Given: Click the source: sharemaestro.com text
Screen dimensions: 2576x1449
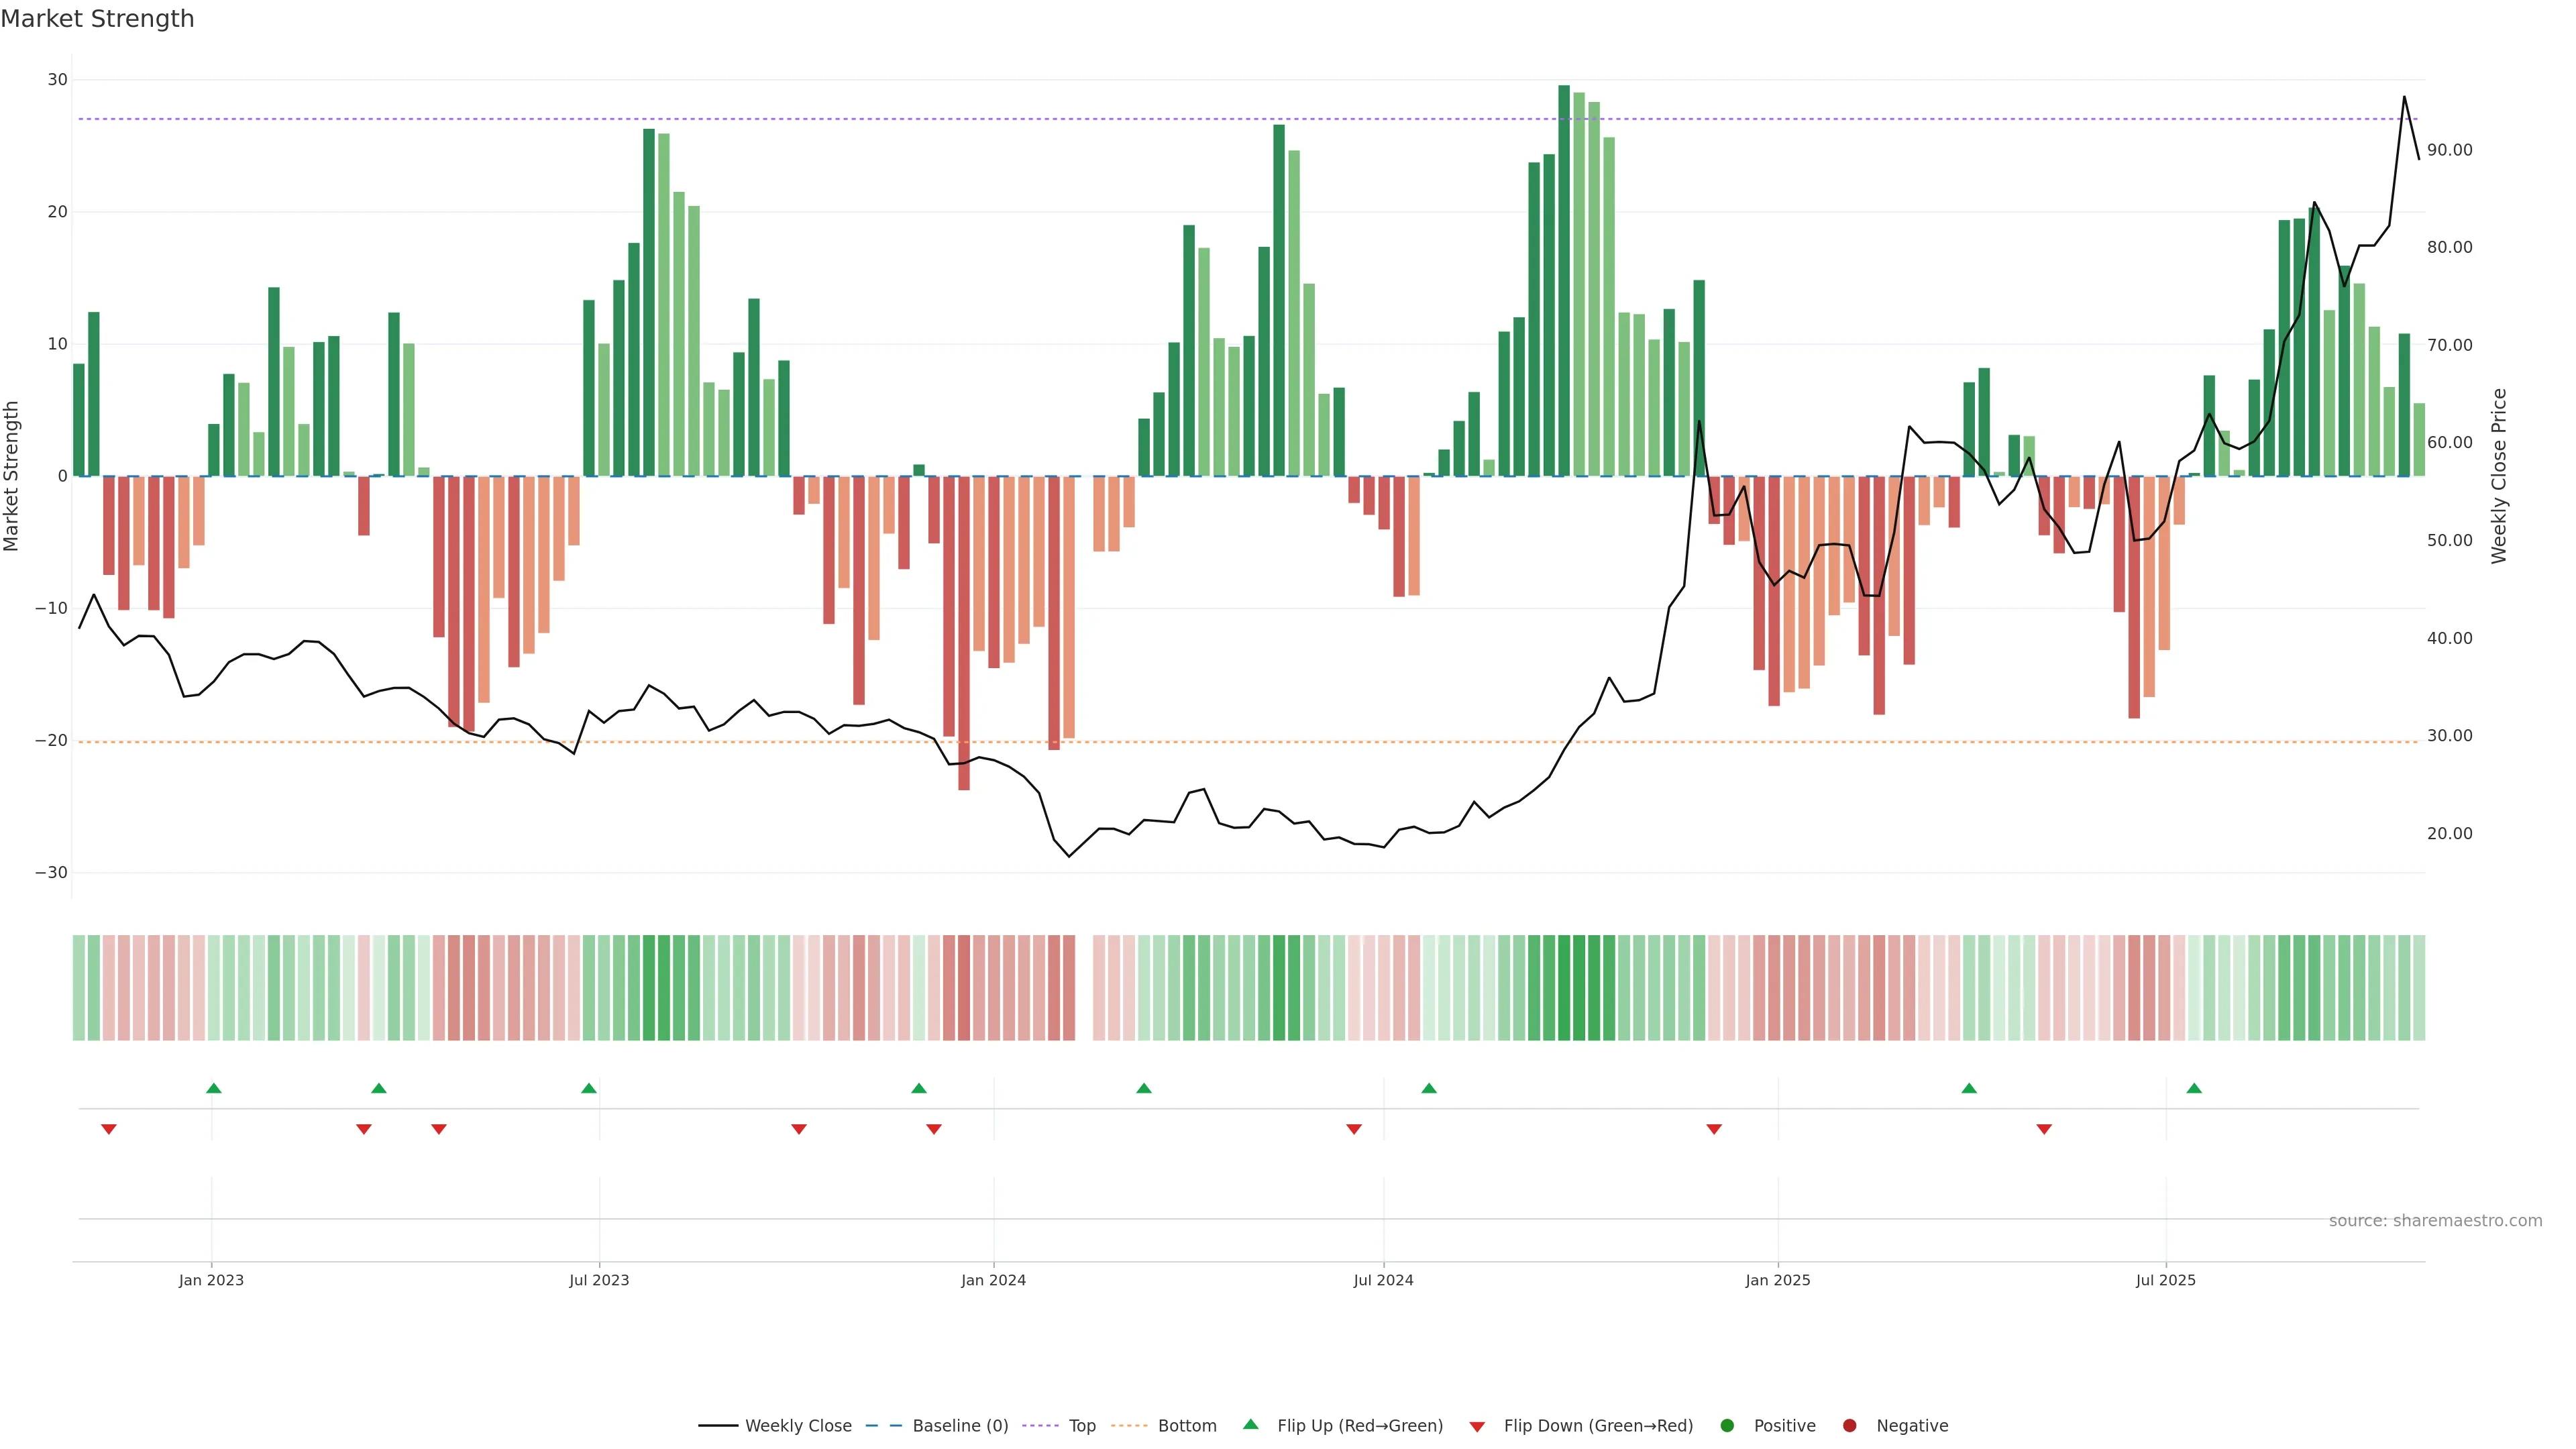Looking at the screenshot, I should [x=2435, y=1221].
